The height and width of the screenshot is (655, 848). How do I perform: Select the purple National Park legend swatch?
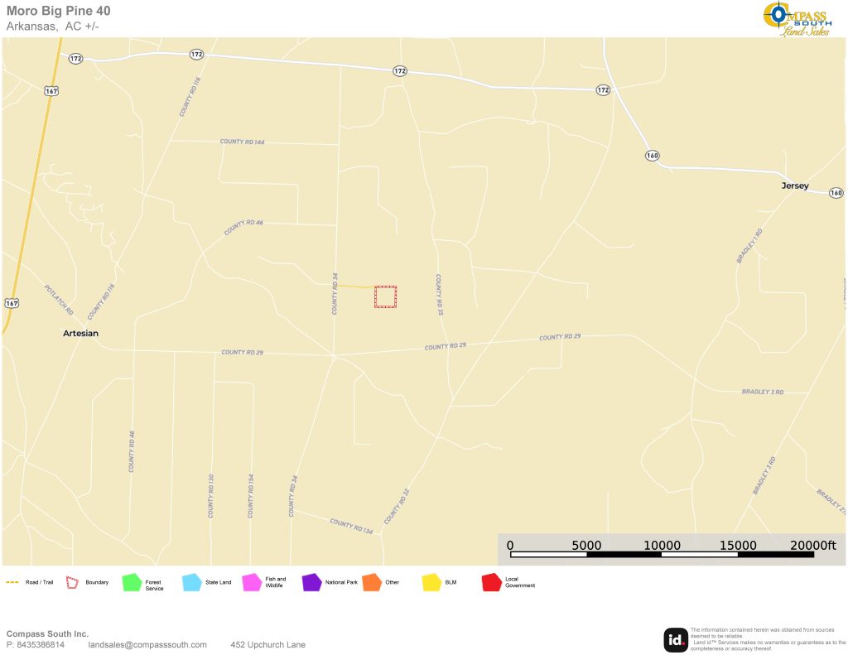[x=311, y=582]
